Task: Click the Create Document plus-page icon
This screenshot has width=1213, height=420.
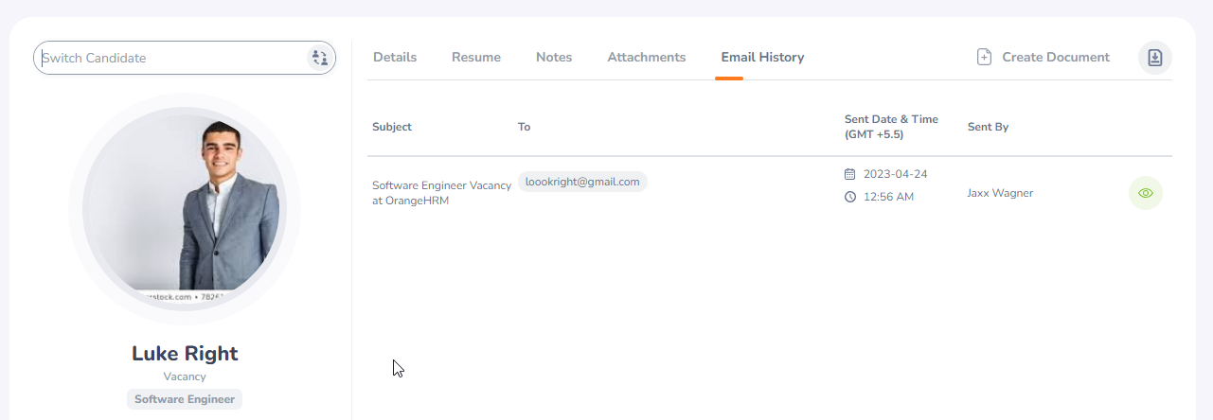Action: 985,57
